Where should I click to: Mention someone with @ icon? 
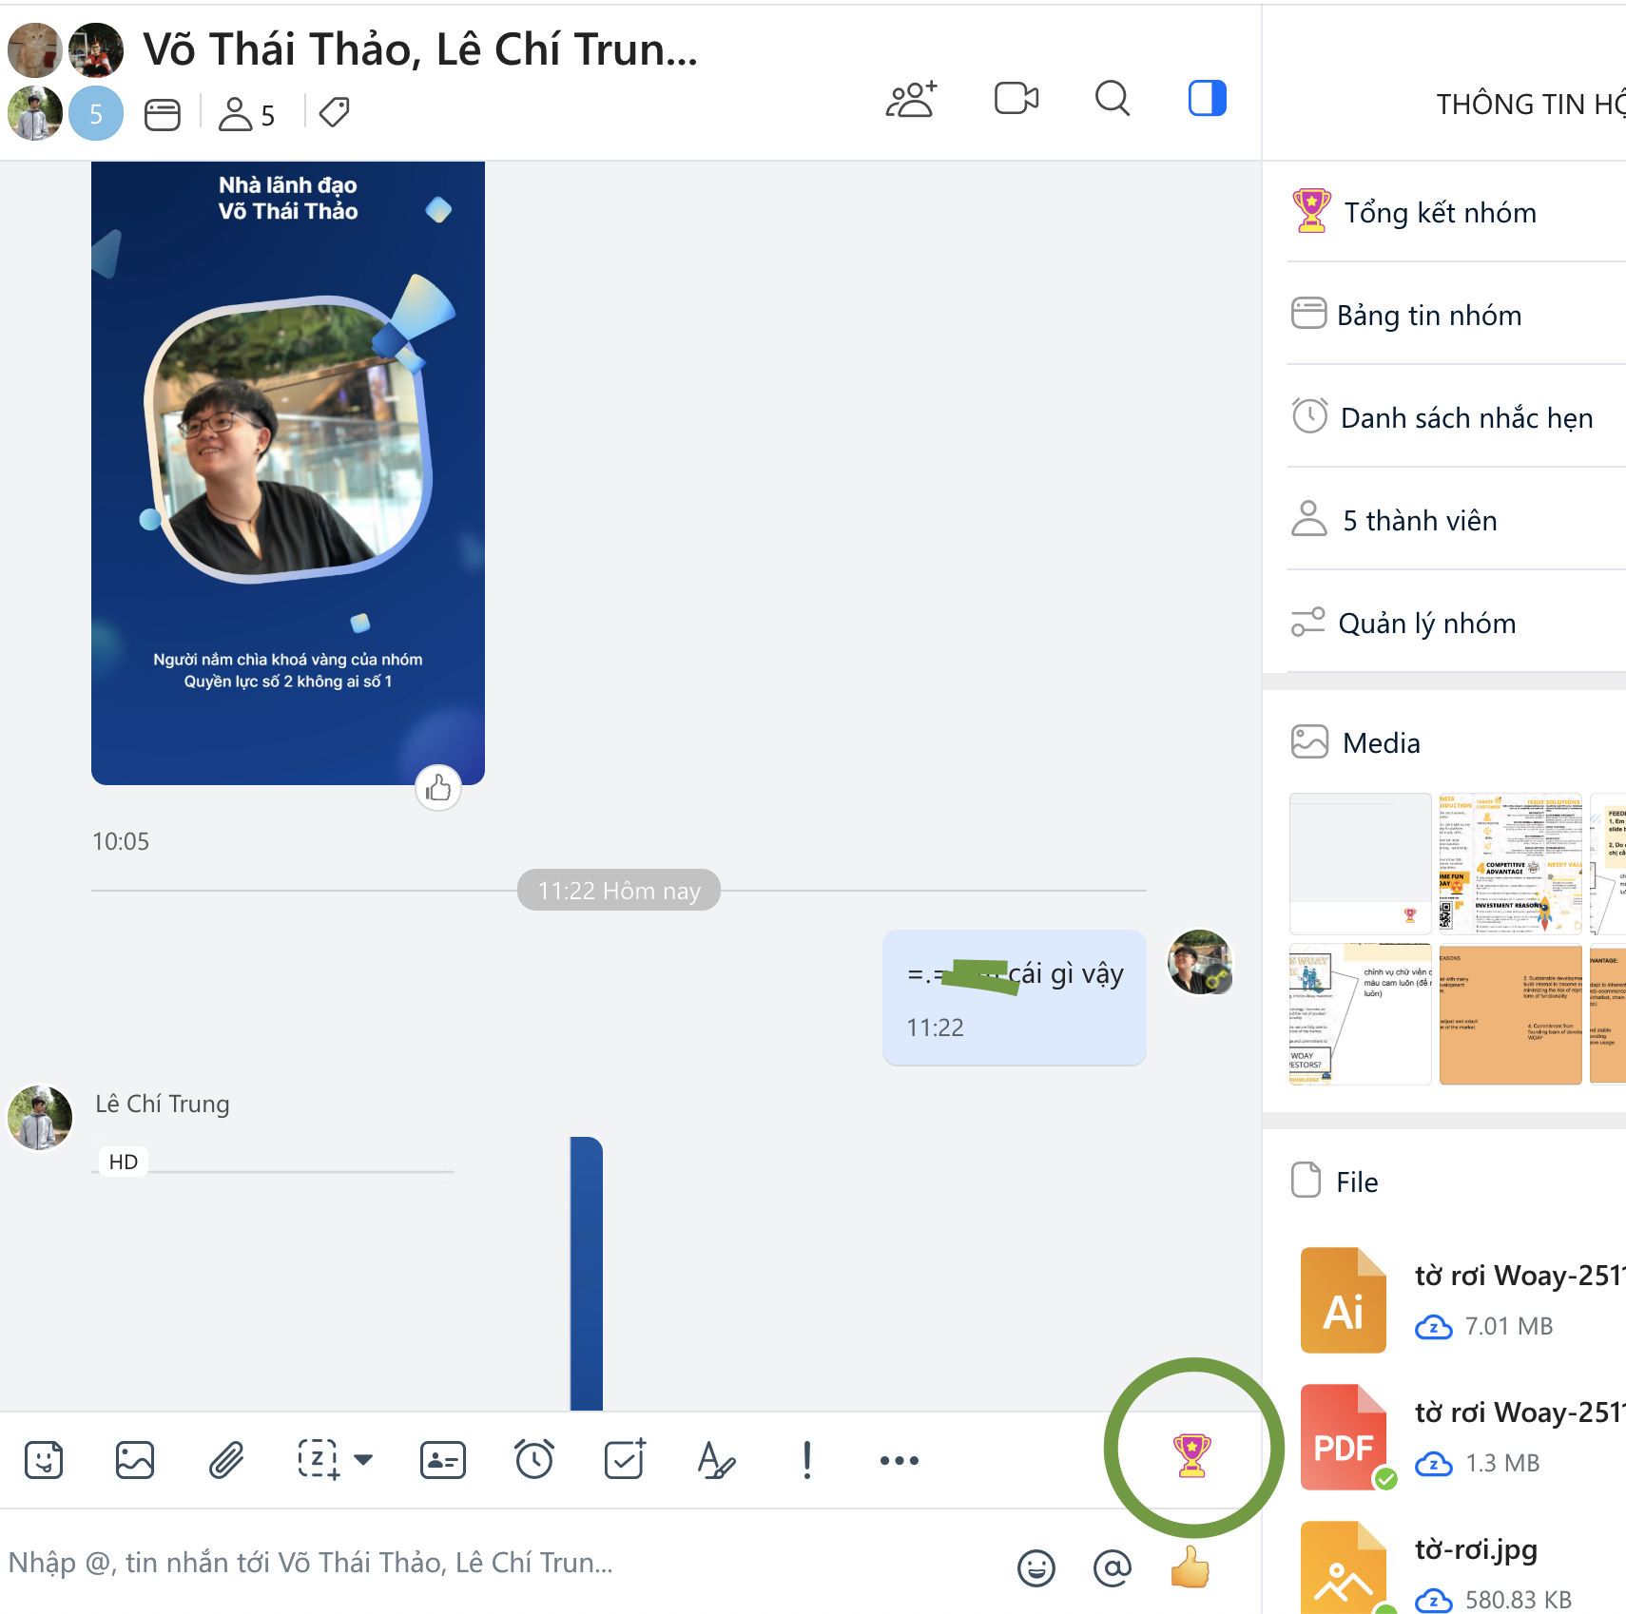1113,1567
